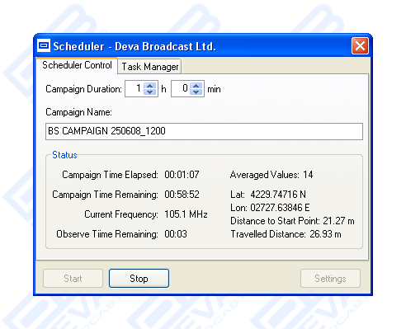Increase campaign duration hours with up arrow
The image size is (406, 329).
pyautogui.click(x=150, y=86)
